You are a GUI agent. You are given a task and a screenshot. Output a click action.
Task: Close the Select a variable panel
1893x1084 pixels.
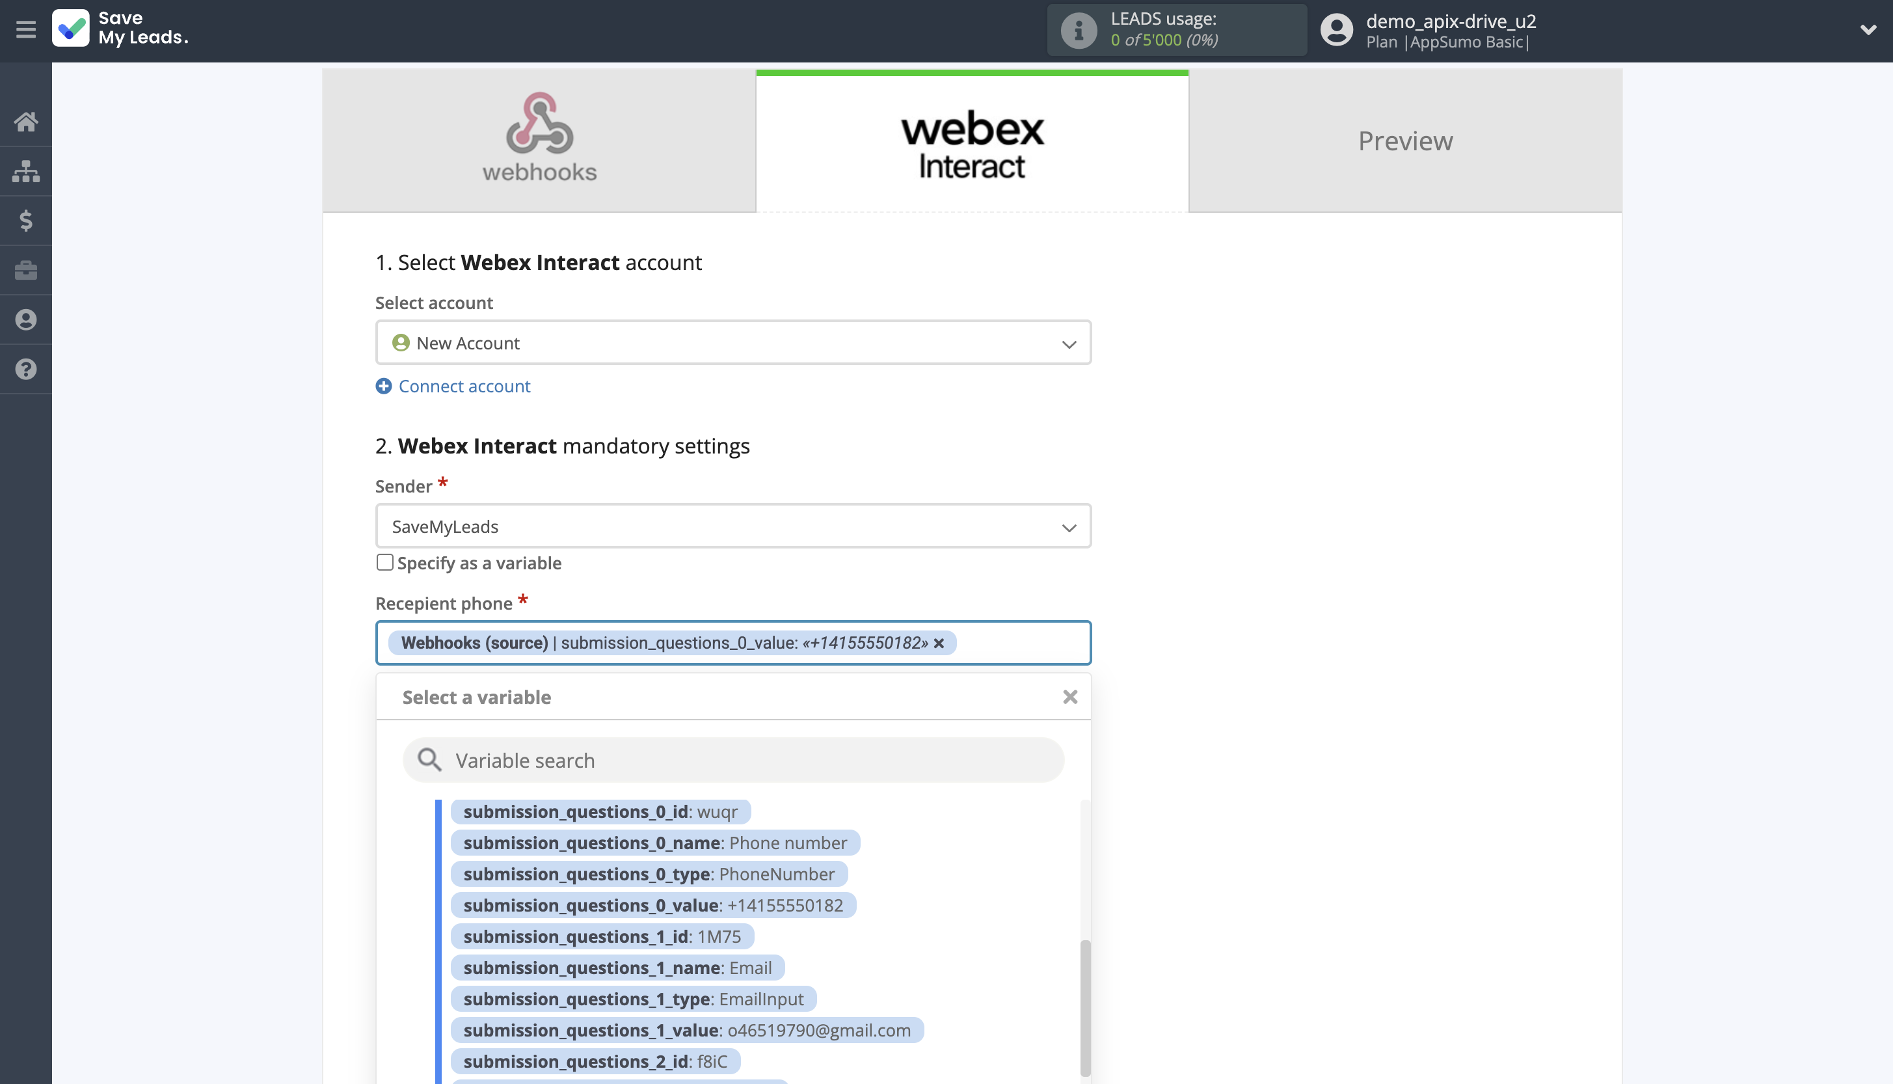point(1070,697)
